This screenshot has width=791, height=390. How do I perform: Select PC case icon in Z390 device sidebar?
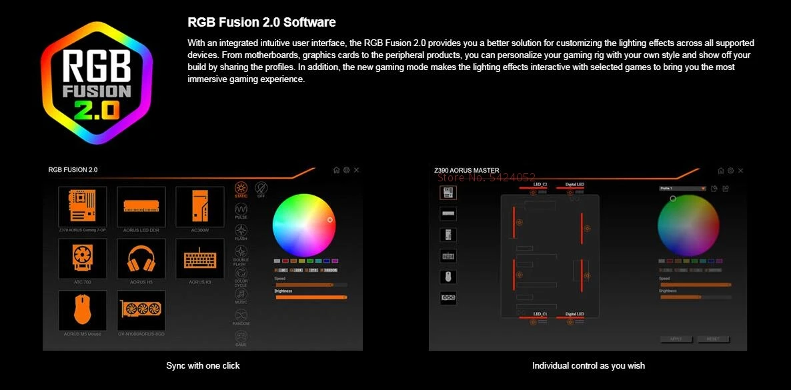448,235
